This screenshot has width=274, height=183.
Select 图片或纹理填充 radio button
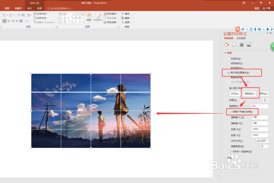point(229,72)
